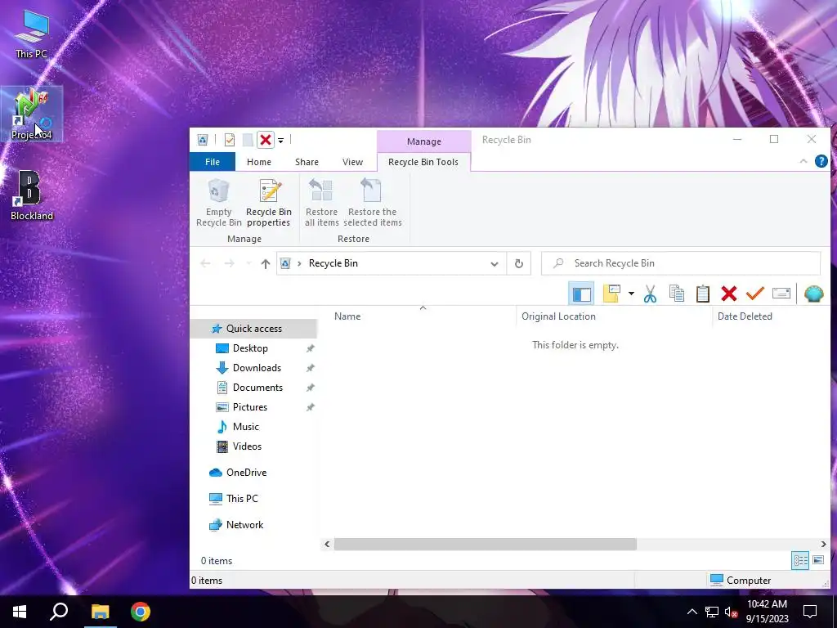Open the Customize Quick Access Toolbar dropdown
Image resolution: width=837 pixels, height=628 pixels.
pos(280,141)
